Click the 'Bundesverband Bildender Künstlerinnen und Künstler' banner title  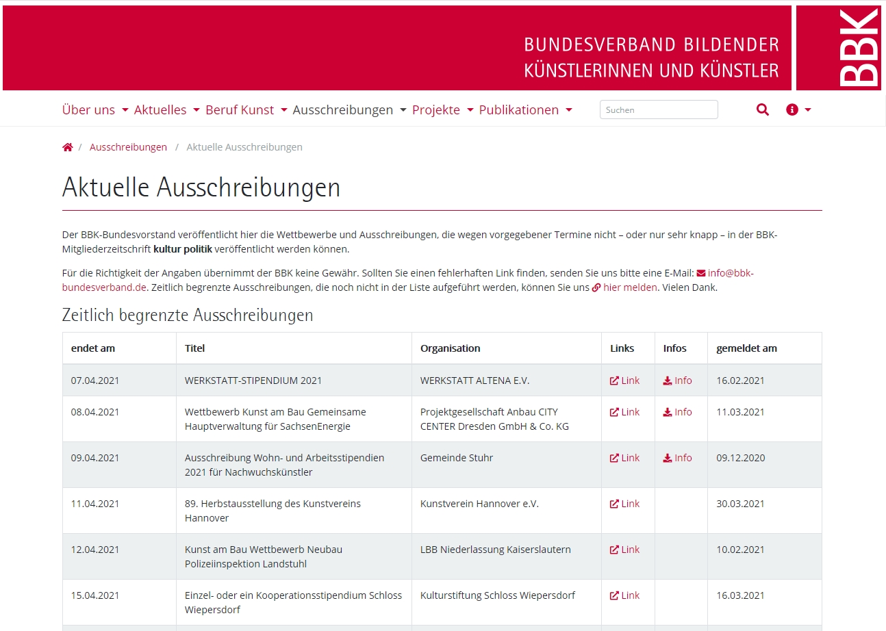(x=652, y=57)
